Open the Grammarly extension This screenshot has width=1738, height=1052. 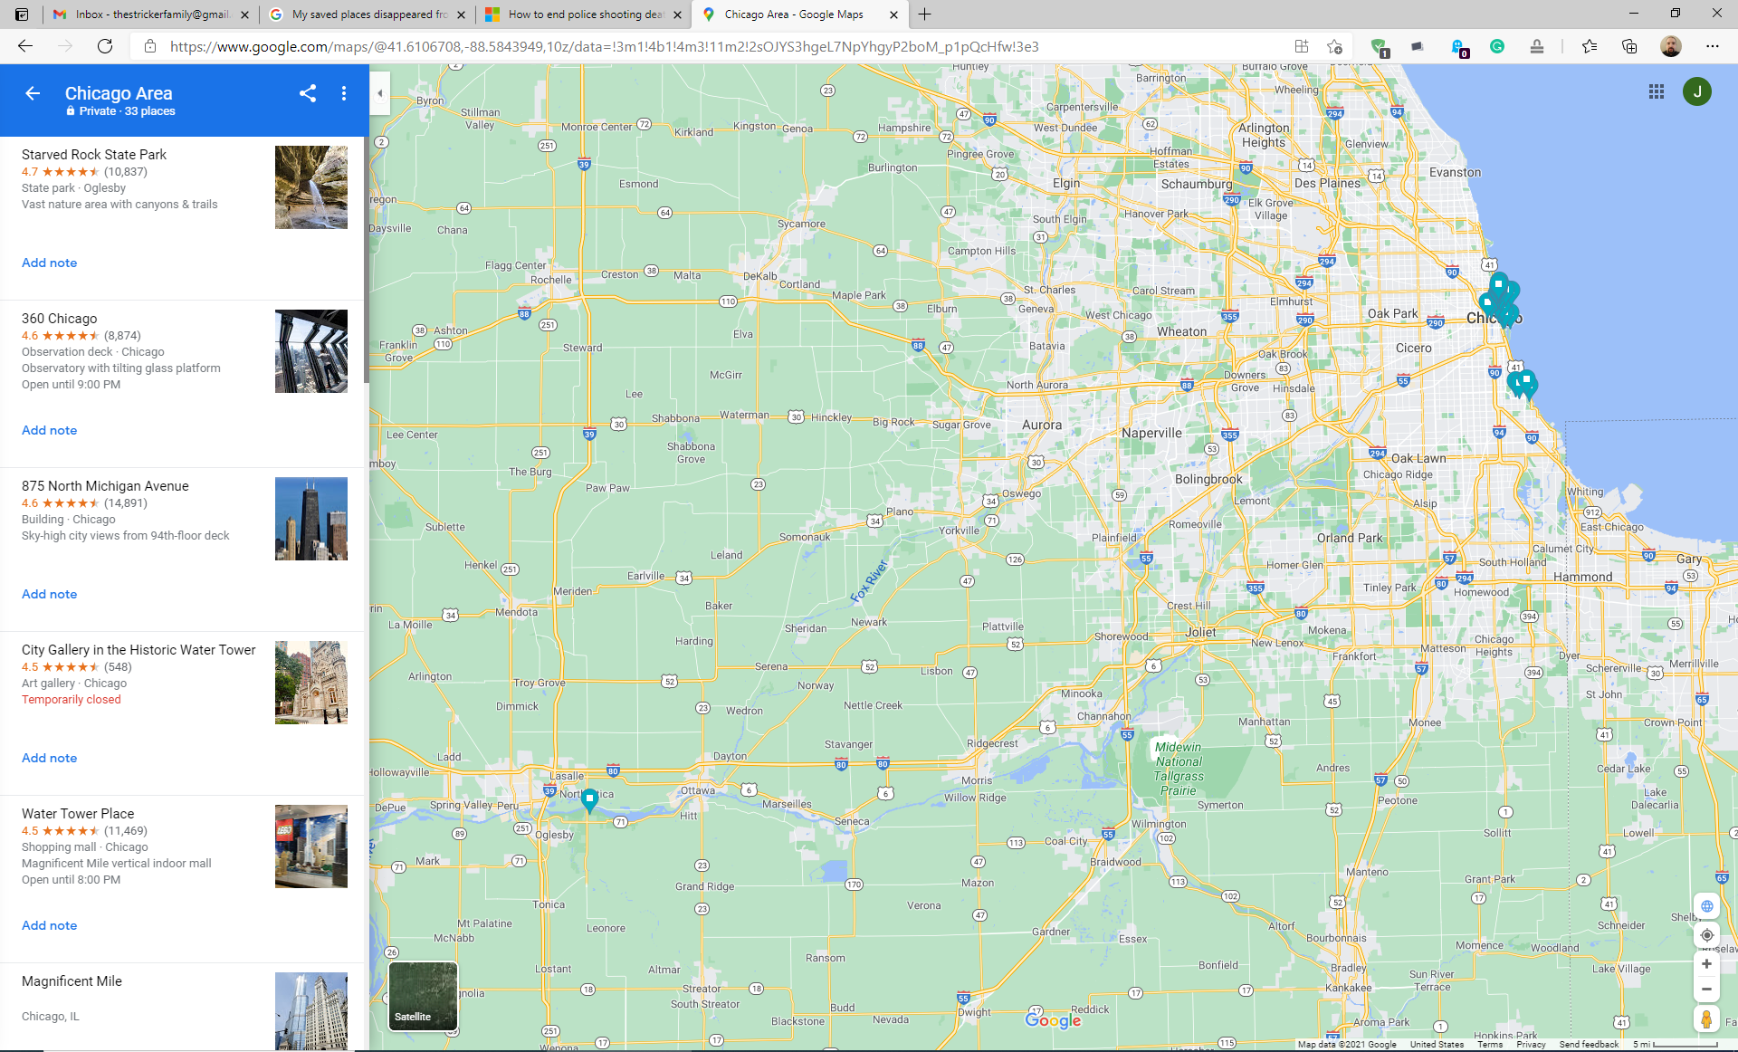[x=1497, y=46]
